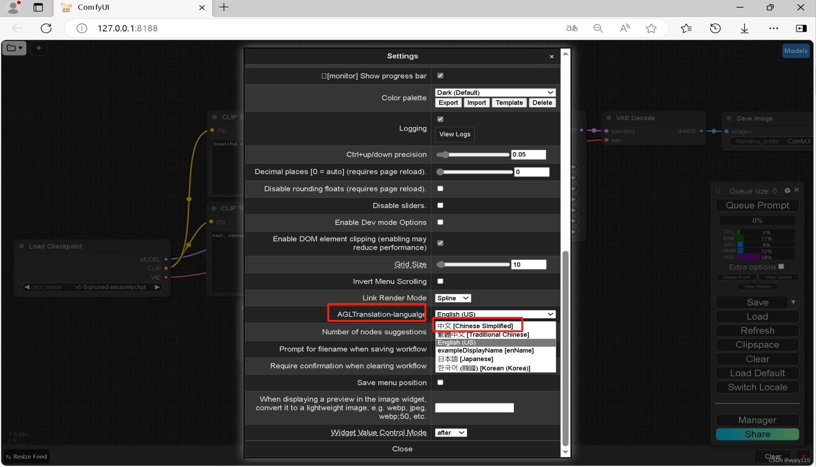This screenshot has height=467, width=816.
Task: Select English (US) language option
Action: [x=495, y=342]
